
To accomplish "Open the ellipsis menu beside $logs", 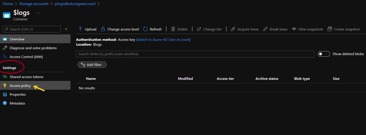I will pos(38,13).
